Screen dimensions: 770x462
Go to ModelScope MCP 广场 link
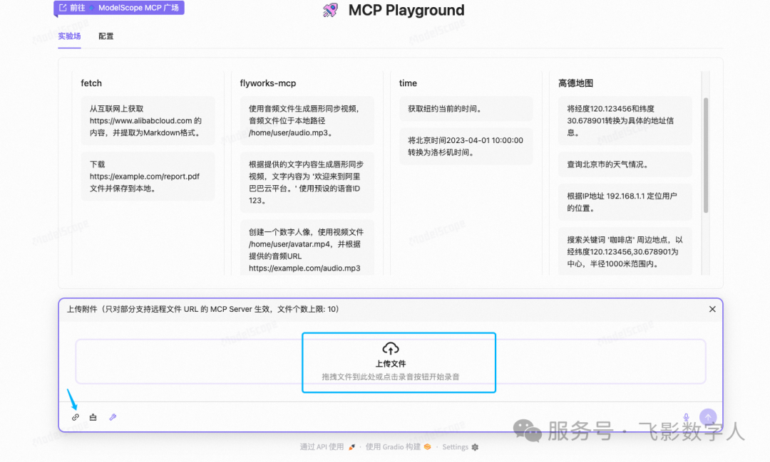119,8
